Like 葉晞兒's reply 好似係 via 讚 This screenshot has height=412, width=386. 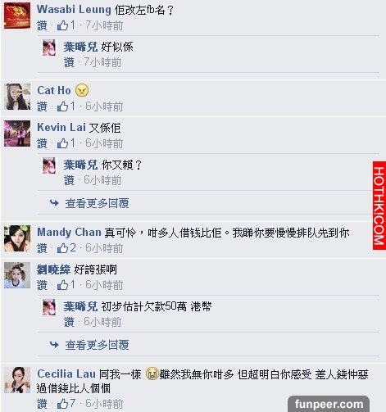coord(69,63)
